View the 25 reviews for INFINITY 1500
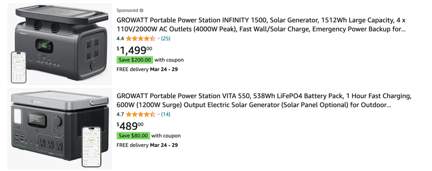The width and height of the screenshot is (432, 171). (x=166, y=39)
